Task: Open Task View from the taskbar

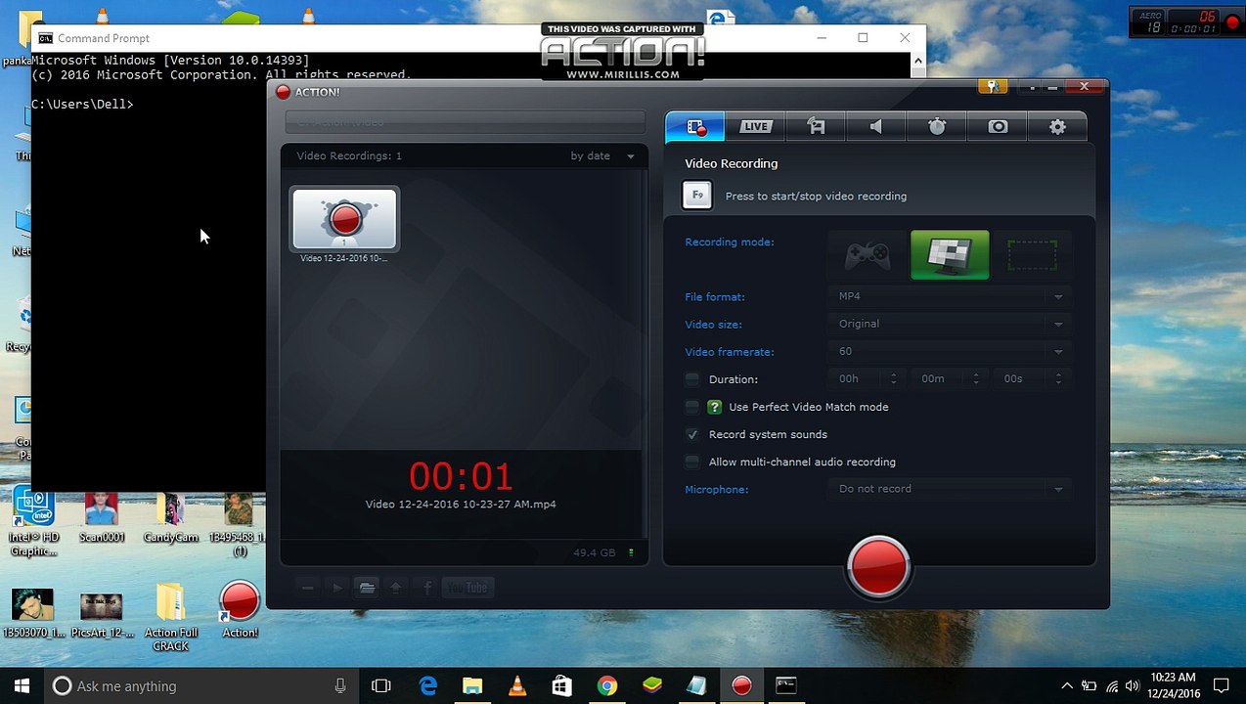Action: [x=381, y=686]
